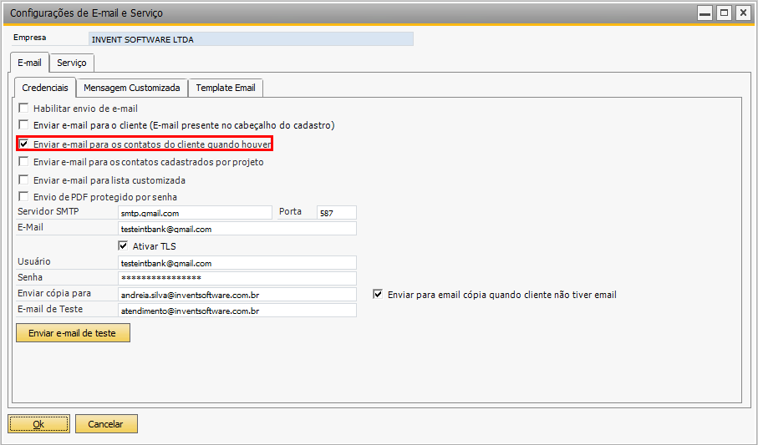This screenshot has height=445, width=758.
Task: Uncheck Enviar para email cópia quando cliente não tiver email
Action: click(x=378, y=294)
